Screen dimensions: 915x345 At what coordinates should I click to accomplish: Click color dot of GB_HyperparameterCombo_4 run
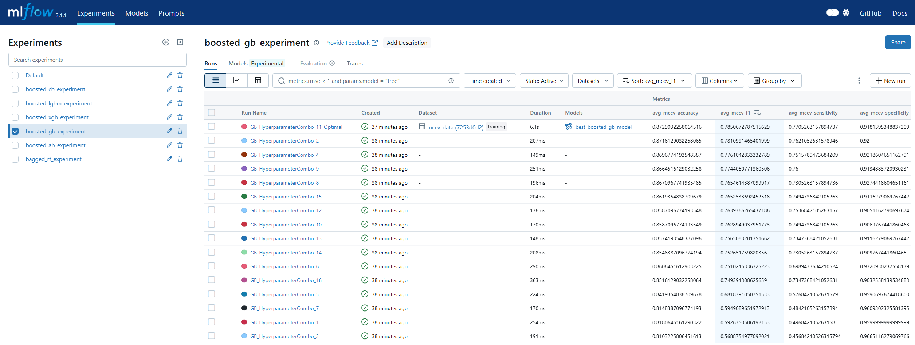[x=244, y=155]
